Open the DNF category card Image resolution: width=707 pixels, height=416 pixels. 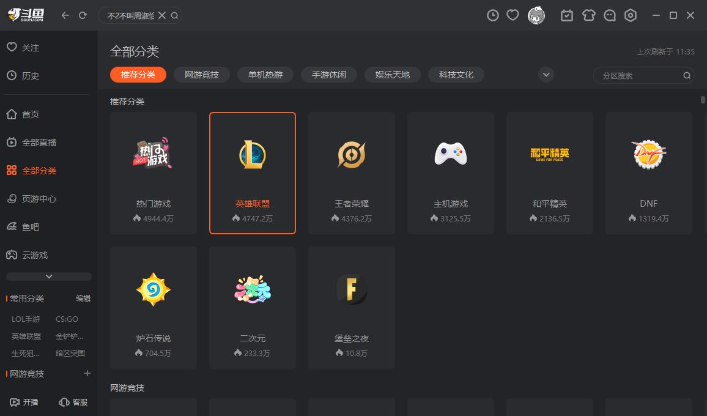[x=649, y=173]
